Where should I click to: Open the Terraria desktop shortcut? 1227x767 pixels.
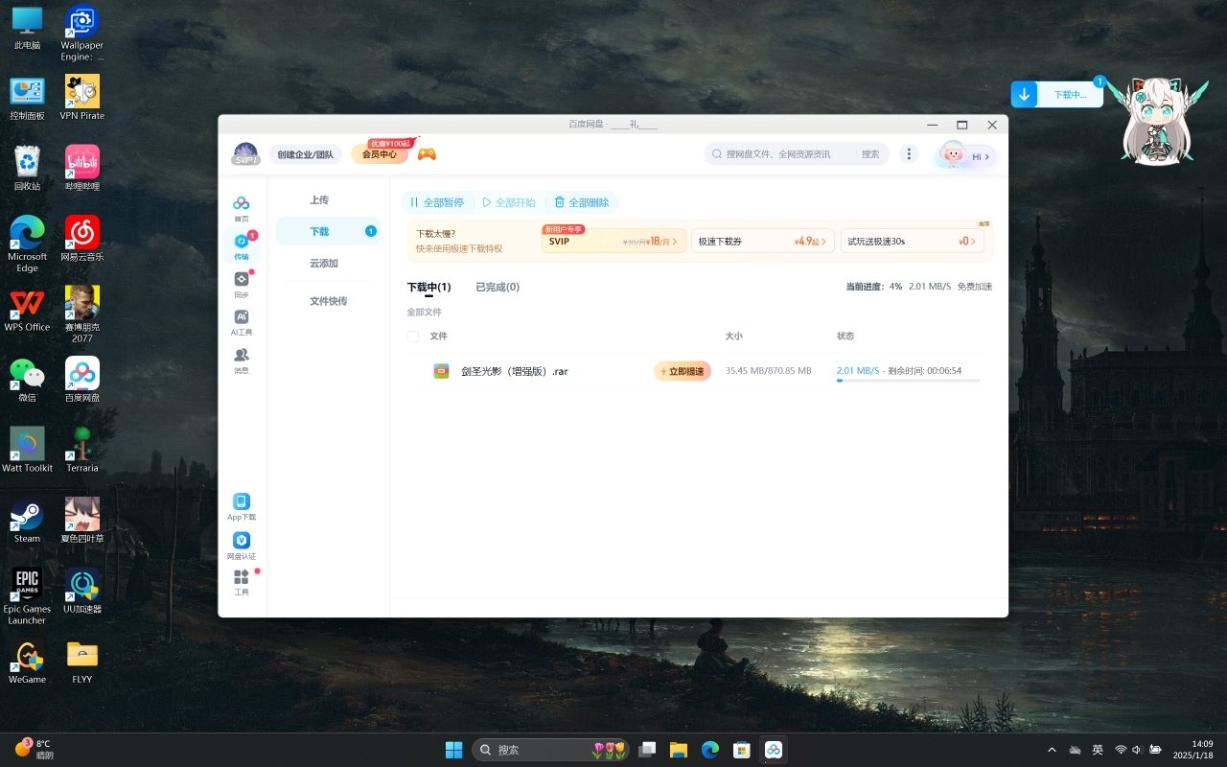pos(81,450)
